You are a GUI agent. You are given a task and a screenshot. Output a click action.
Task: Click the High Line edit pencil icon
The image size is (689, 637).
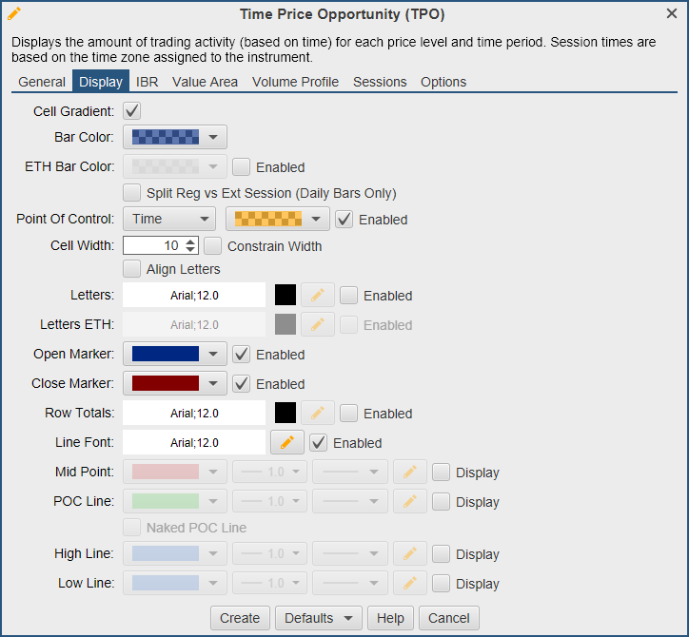(409, 554)
